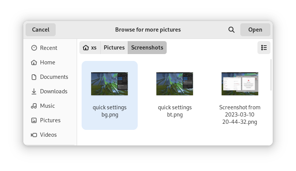Screen dimensions: 296x171
Task: Select the Screenshots path segment
Action: pyautogui.click(x=147, y=48)
